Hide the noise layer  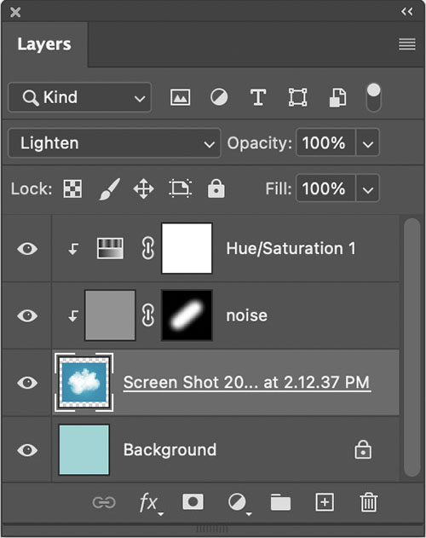point(27,315)
